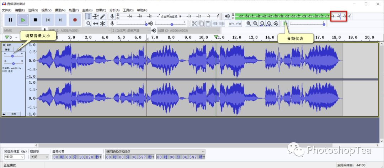Open the 音频位置 time format arrow

point(100,157)
